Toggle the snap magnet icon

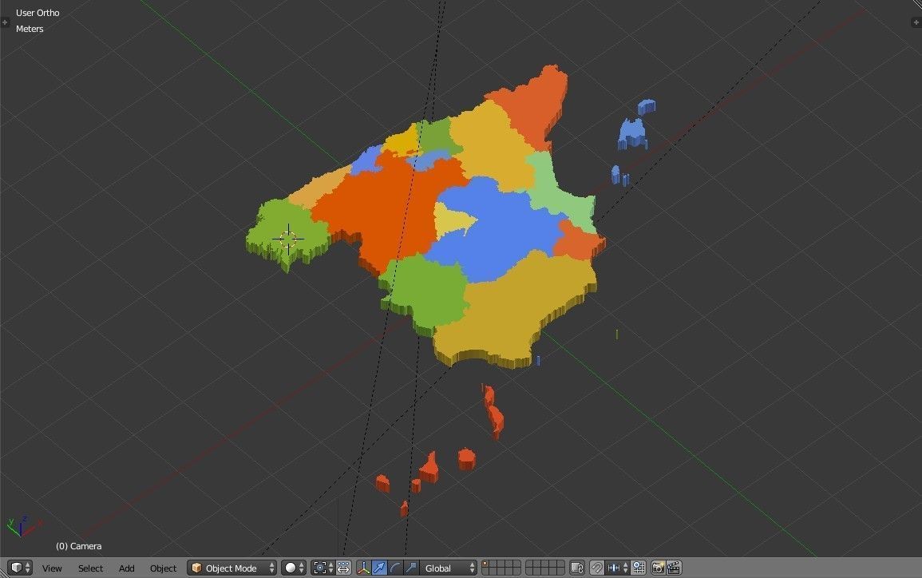coord(596,568)
